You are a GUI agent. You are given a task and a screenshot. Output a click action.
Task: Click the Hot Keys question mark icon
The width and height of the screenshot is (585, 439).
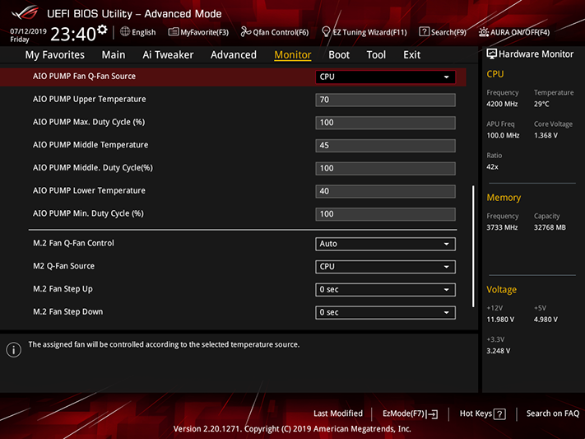click(x=499, y=414)
